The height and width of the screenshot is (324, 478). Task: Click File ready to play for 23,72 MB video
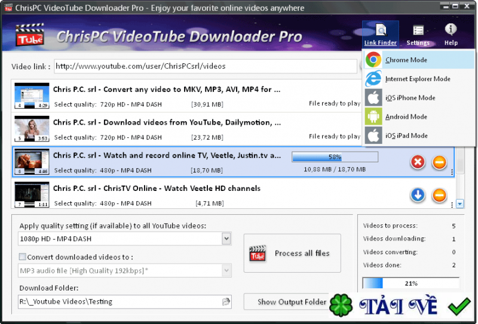335,137
